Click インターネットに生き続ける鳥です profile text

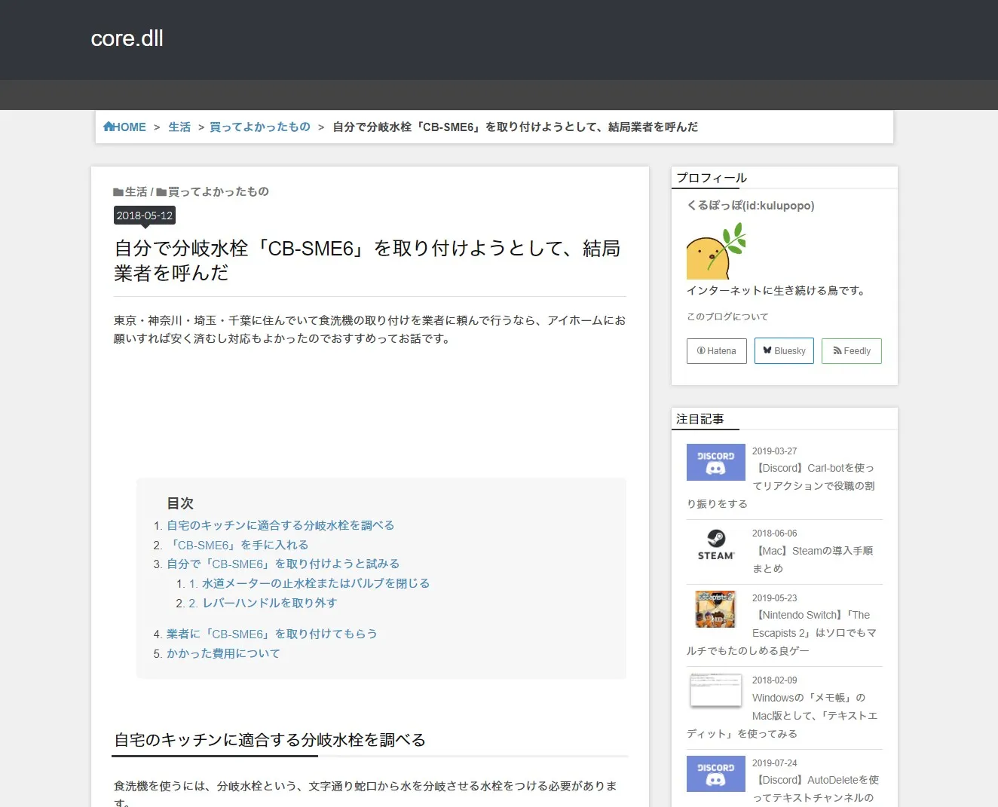click(776, 291)
